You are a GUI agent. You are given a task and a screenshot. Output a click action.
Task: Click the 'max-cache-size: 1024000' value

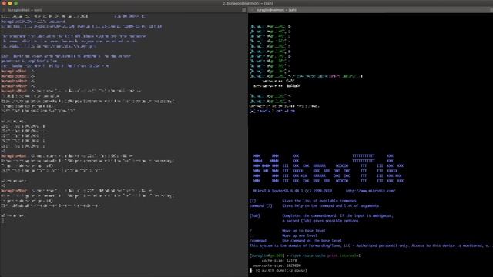click(x=277, y=265)
